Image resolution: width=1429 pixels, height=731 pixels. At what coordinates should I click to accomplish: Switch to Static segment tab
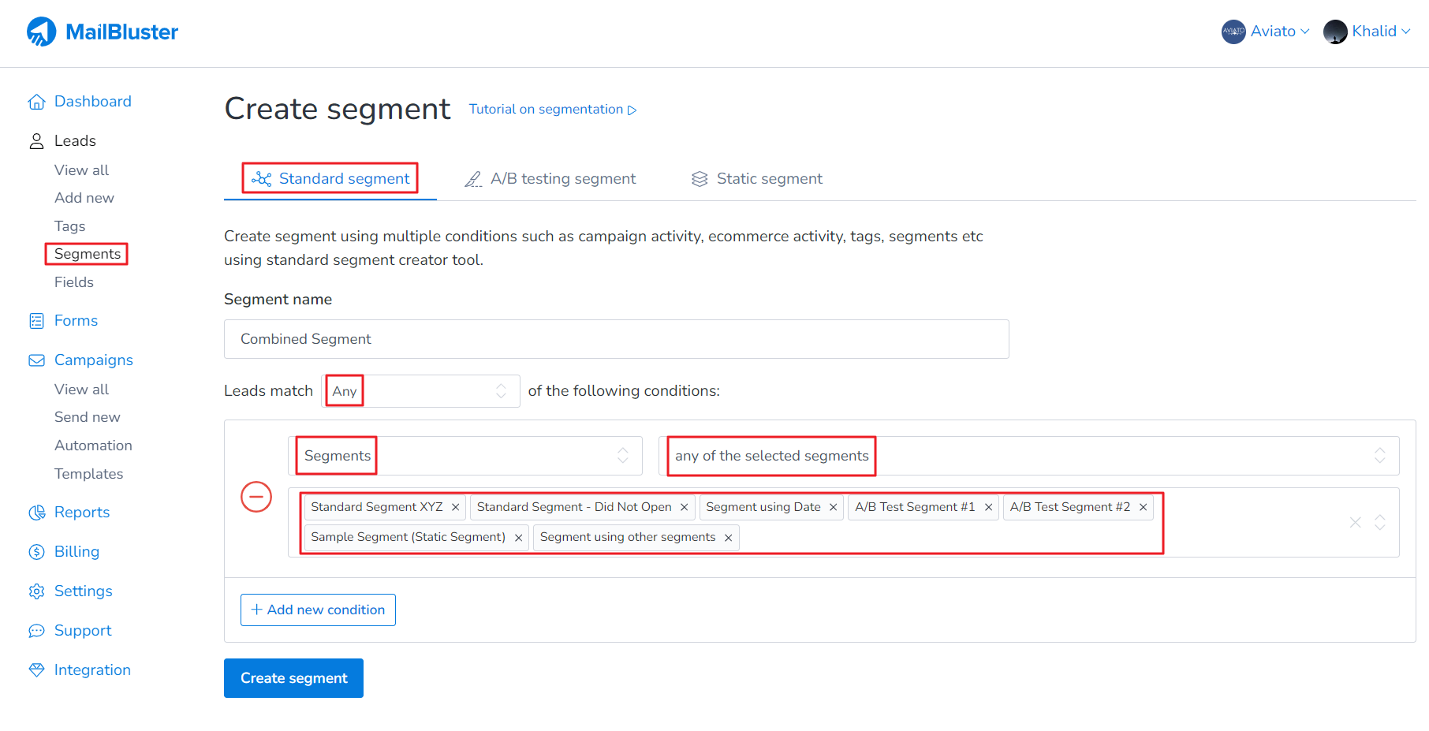click(757, 179)
